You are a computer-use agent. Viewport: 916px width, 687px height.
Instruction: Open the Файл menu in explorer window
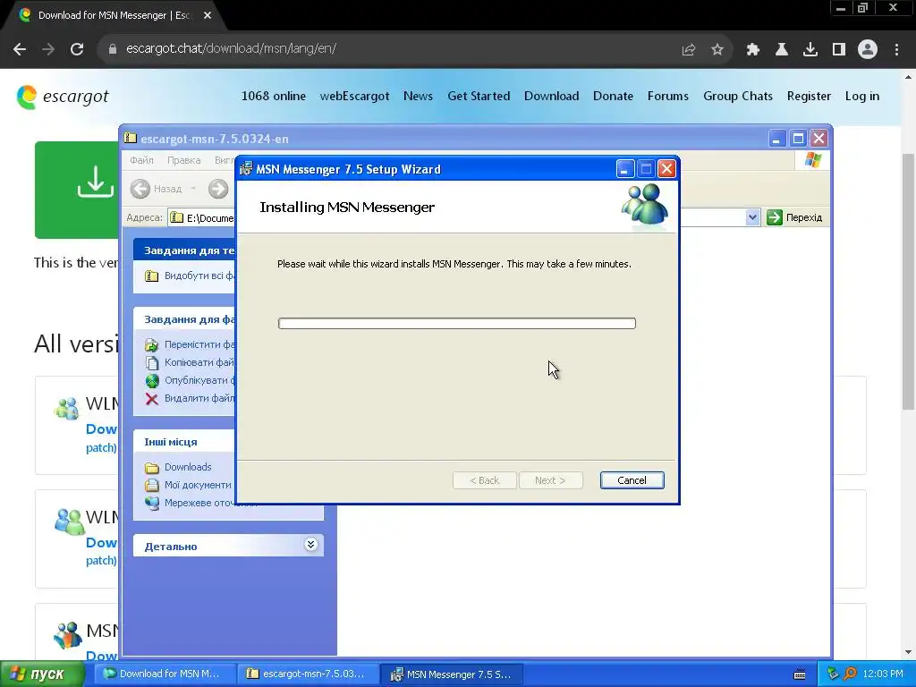click(141, 160)
